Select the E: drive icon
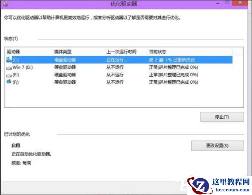The height and width of the screenshot is (195, 252). coord(9,75)
